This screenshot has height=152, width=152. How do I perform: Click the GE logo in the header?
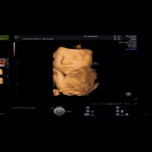pos(16,37)
